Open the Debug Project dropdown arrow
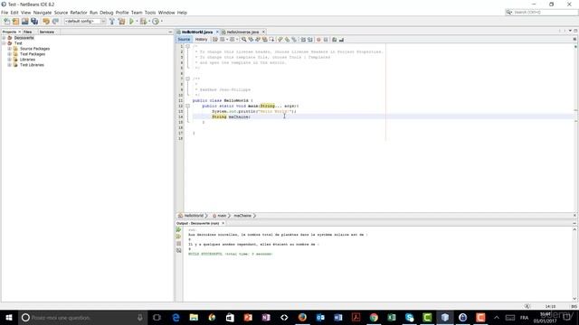Viewport: 579px width, 325px height. [149, 22]
